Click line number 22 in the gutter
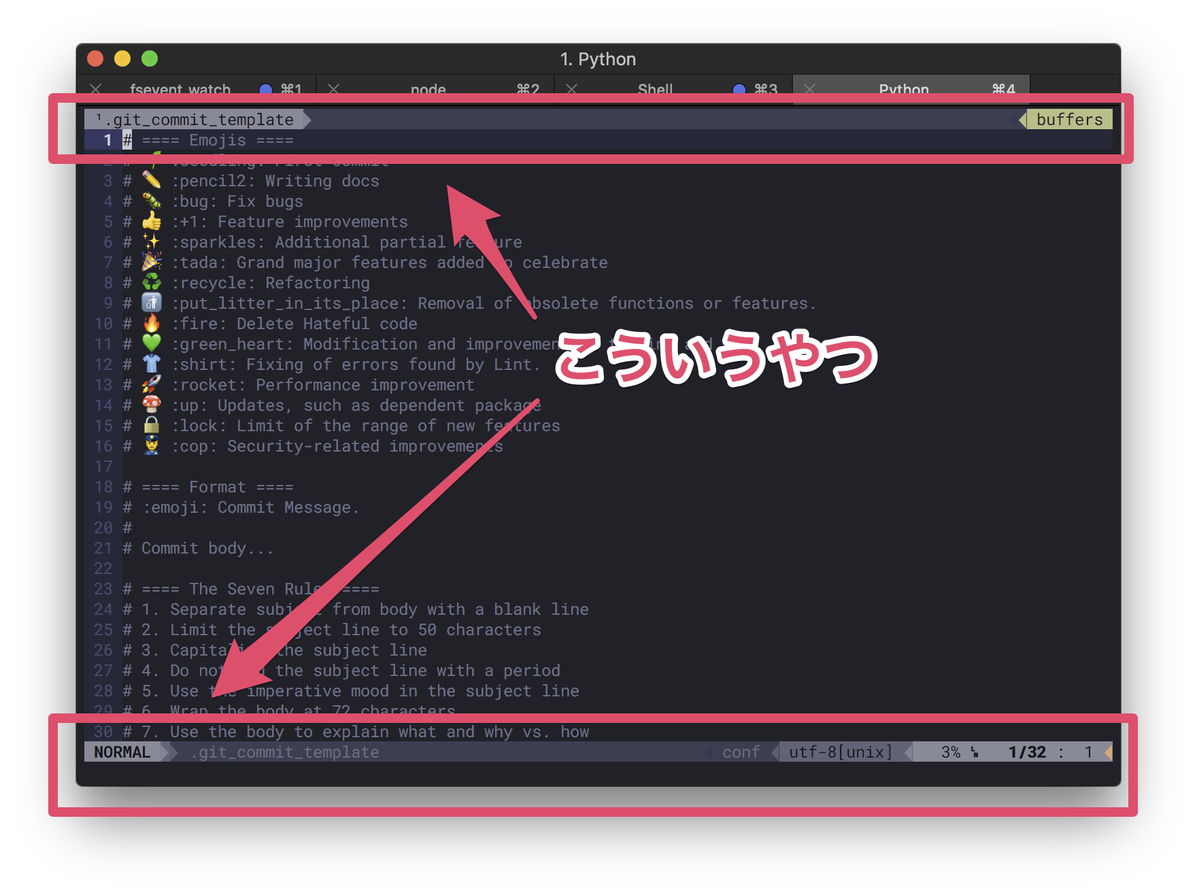Image resolution: width=1197 pixels, height=895 pixels. [103, 569]
